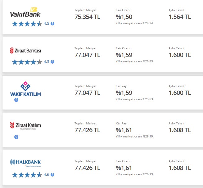Open the Ziraat Bankası logo
The height and width of the screenshot is (188, 203).
click(x=25, y=51)
